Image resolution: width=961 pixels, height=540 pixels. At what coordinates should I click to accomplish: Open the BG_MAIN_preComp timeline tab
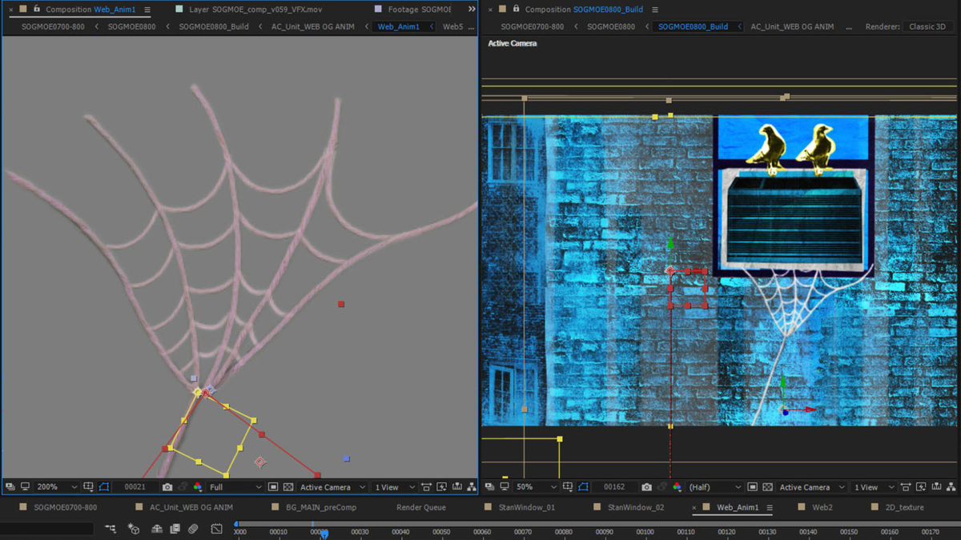320,507
